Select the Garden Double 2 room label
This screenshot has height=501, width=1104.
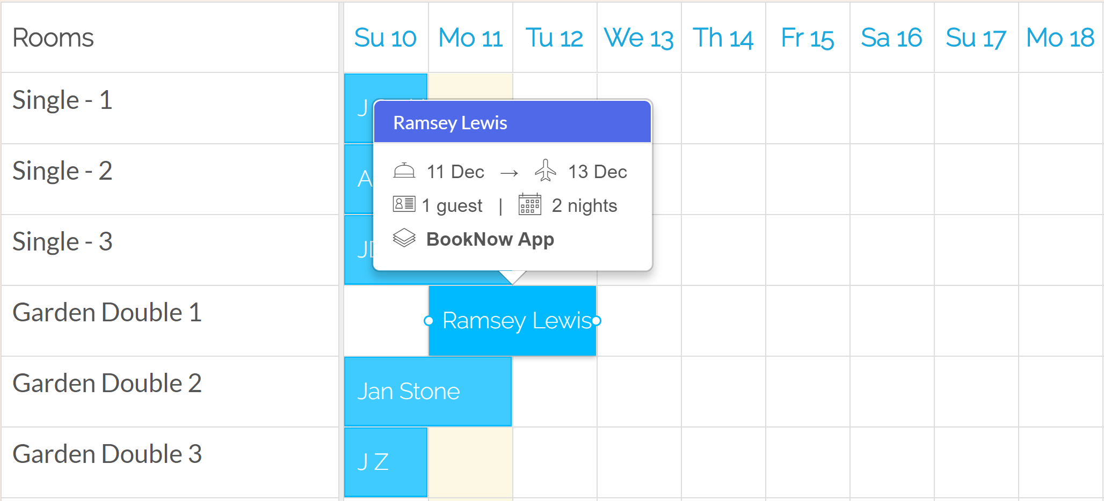pos(107,383)
